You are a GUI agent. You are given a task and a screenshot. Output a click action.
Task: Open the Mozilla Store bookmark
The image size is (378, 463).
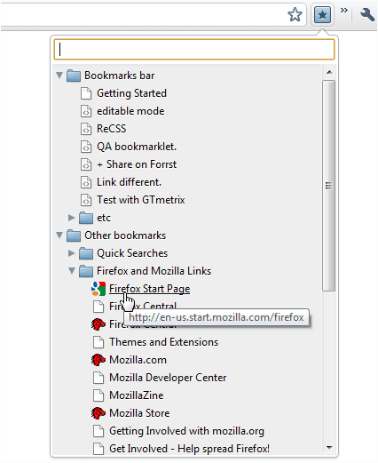click(x=139, y=413)
